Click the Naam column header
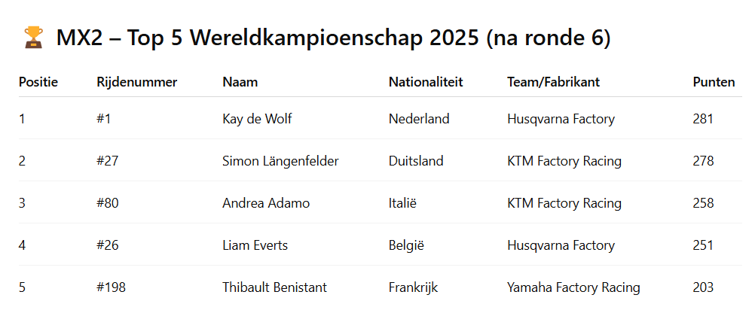Viewport: 755px width, 313px height. tap(240, 82)
